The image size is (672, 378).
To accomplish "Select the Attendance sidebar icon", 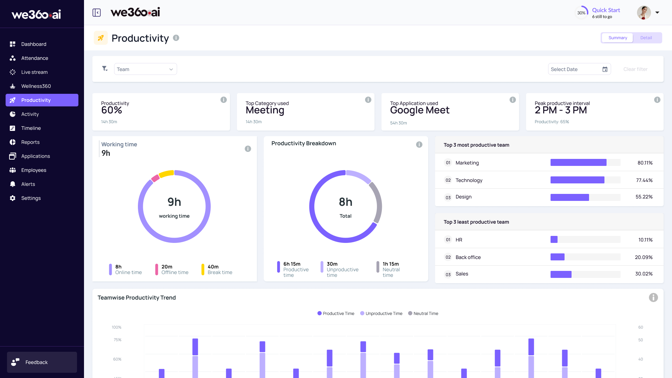I will [13, 58].
